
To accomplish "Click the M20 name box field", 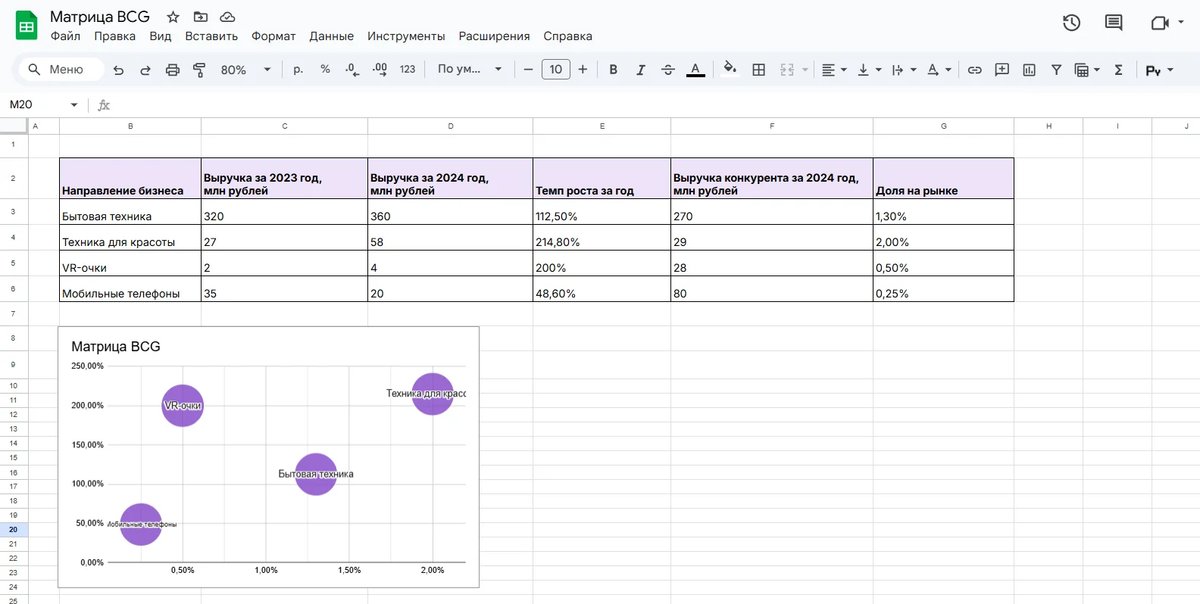I will (38, 104).
